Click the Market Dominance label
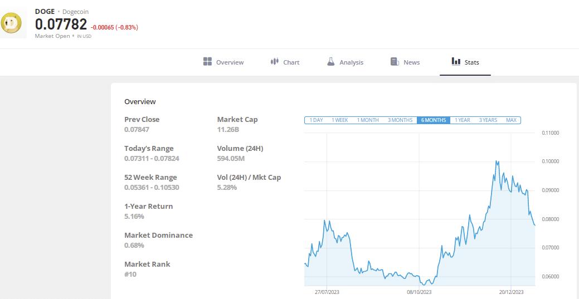Screen dimensions: 579x299 point(158,235)
